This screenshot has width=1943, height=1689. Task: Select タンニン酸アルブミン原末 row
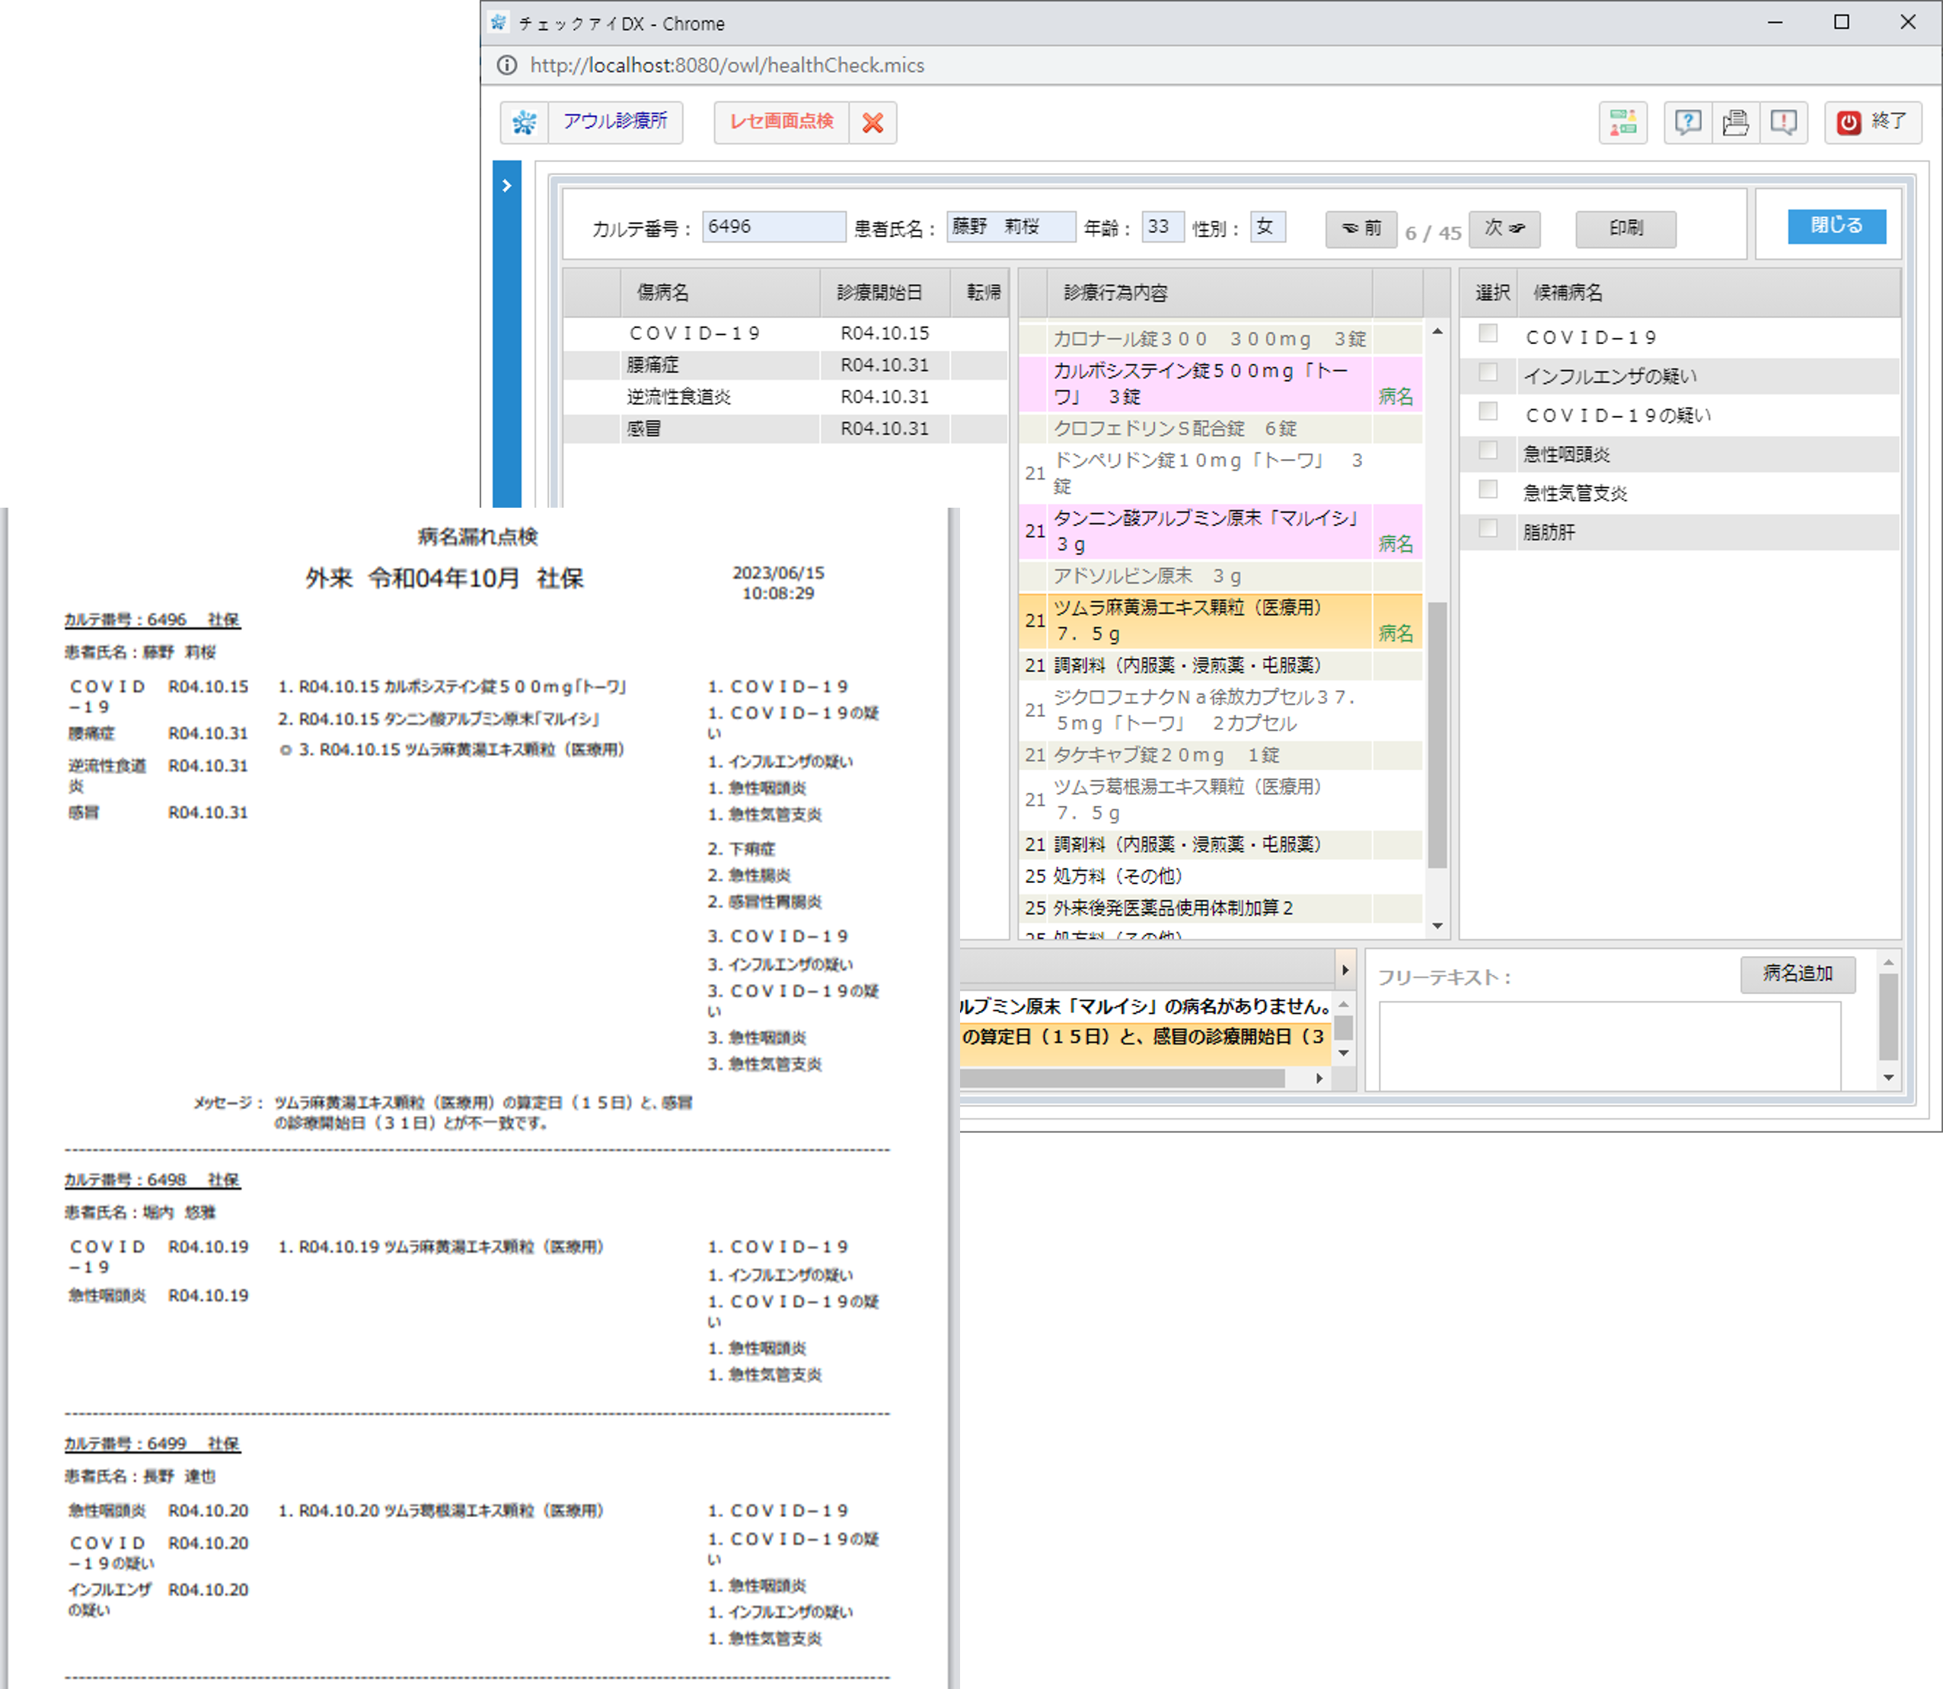[x=1220, y=531]
